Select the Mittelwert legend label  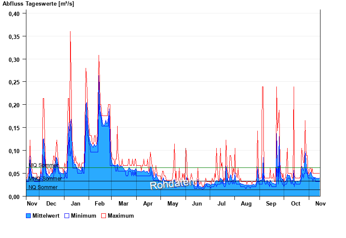46,215
